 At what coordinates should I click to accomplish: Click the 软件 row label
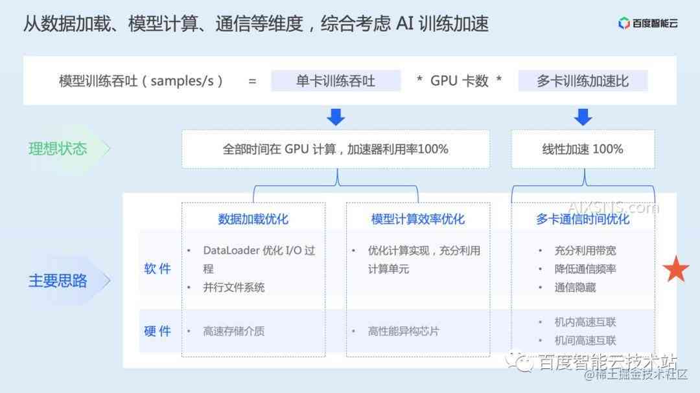pyautogui.click(x=157, y=269)
